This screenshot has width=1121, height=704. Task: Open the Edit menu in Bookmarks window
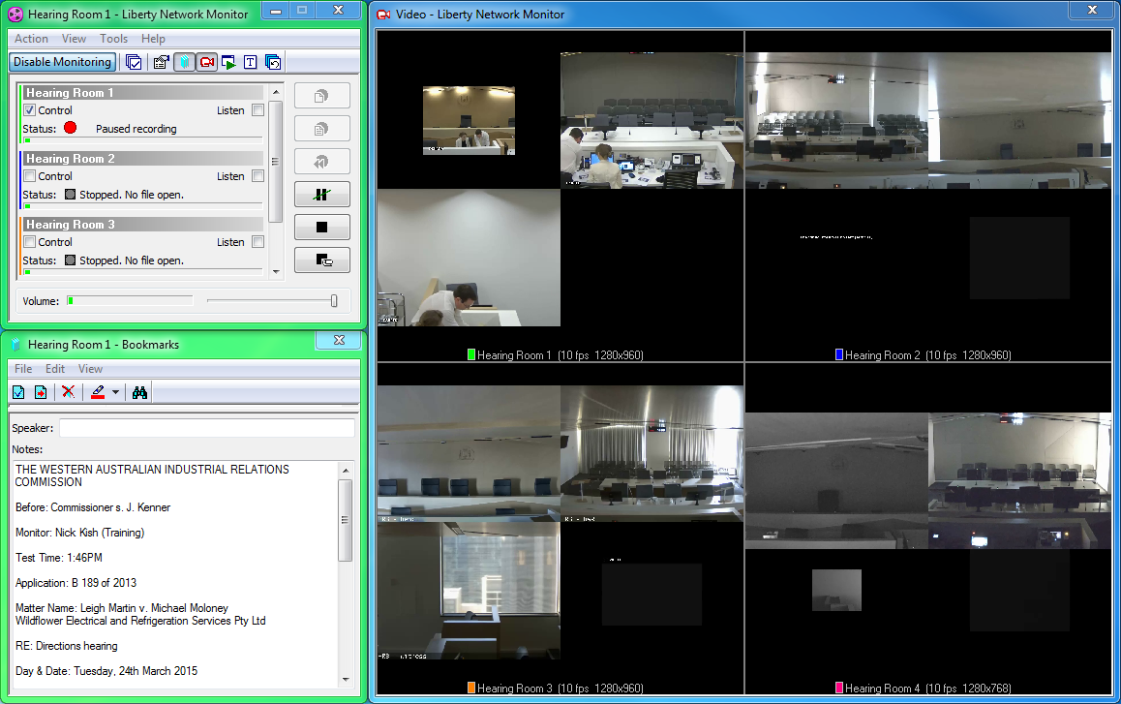pyautogui.click(x=55, y=369)
